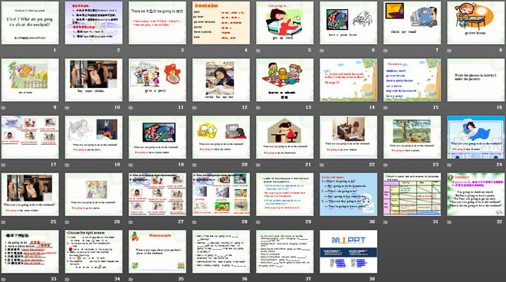Click the animation star under slide 17

[3, 165]
